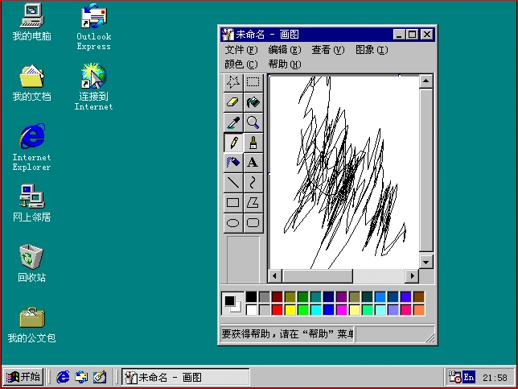Click the horizontal scrollbar thumb
Screen dimensions: 518x389
click(x=317, y=276)
